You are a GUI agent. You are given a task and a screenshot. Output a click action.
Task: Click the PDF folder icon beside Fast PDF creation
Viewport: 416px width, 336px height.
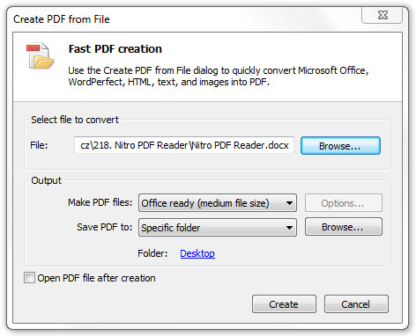(40, 55)
